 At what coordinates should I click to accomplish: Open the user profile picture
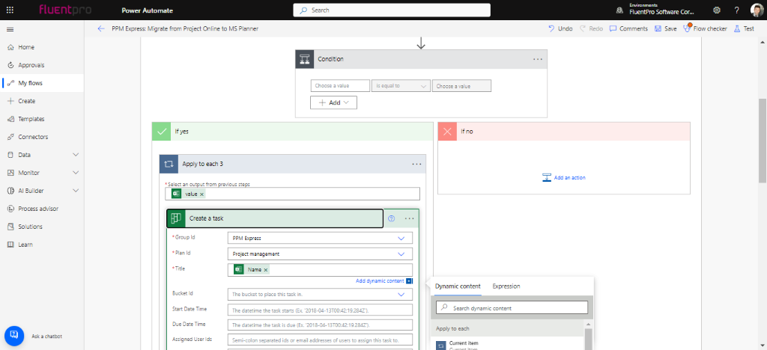pos(757,10)
